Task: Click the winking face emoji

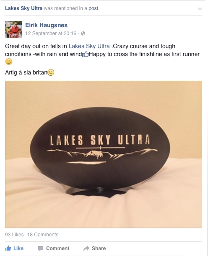Action: [x=51, y=72]
